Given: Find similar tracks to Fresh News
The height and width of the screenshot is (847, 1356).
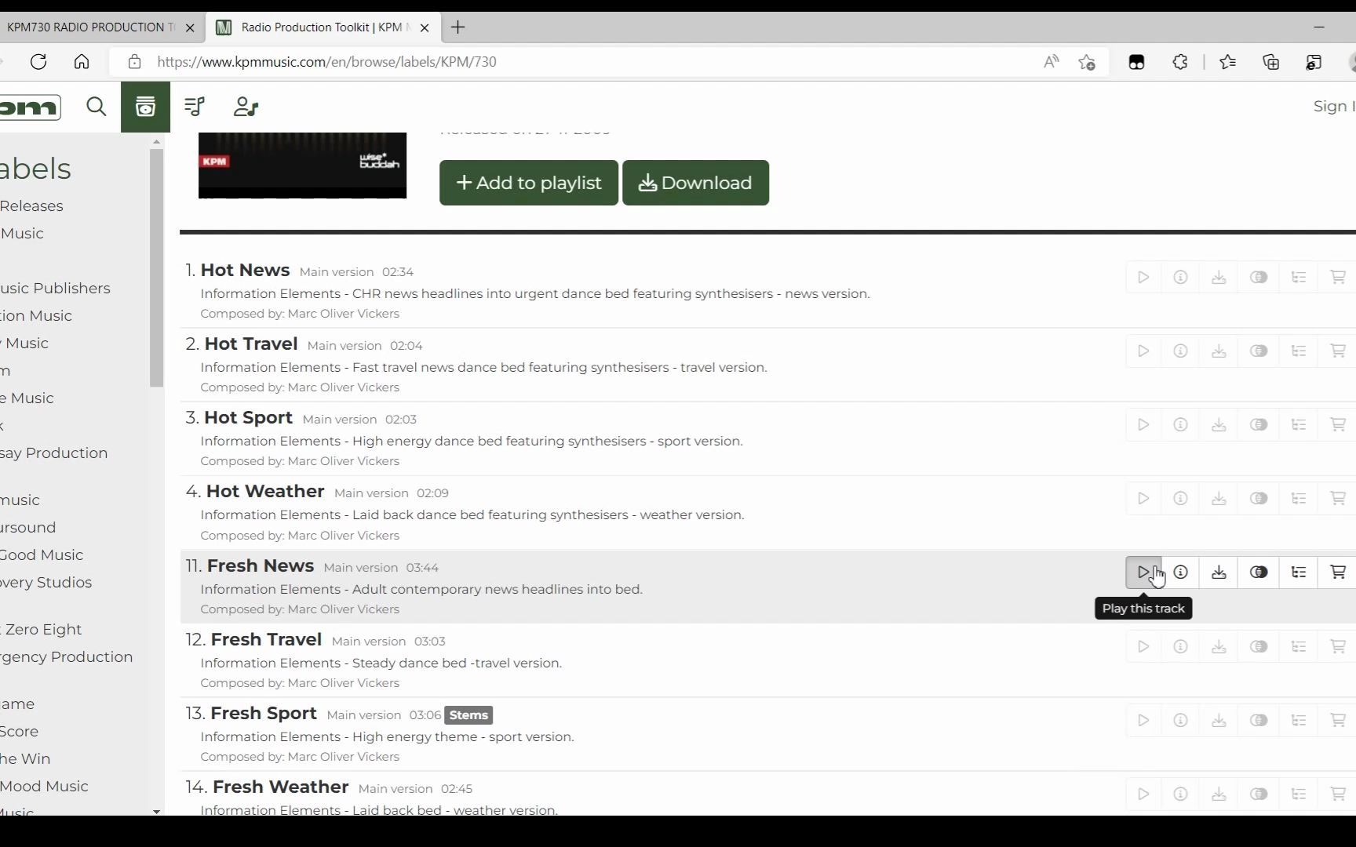Looking at the screenshot, I should 1259,572.
